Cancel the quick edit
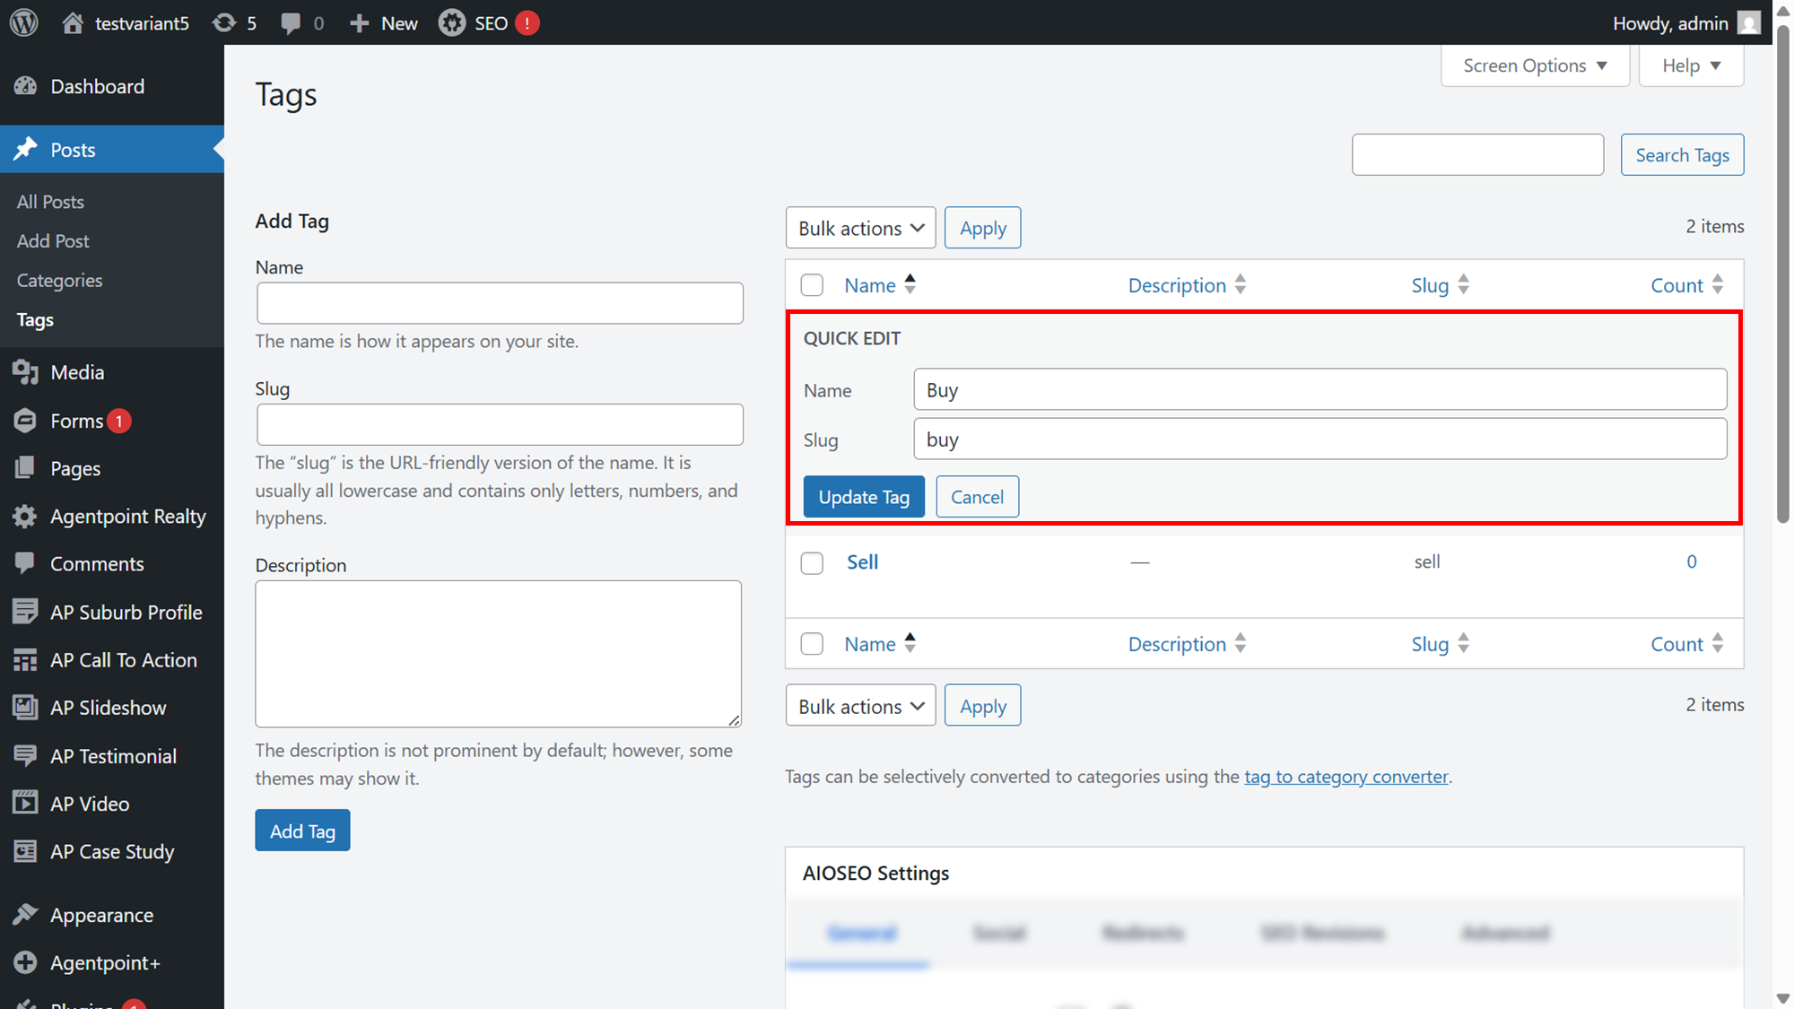Image resolution: width=1794 pixels, height=1009 pixels. click(x=977, y=497)
